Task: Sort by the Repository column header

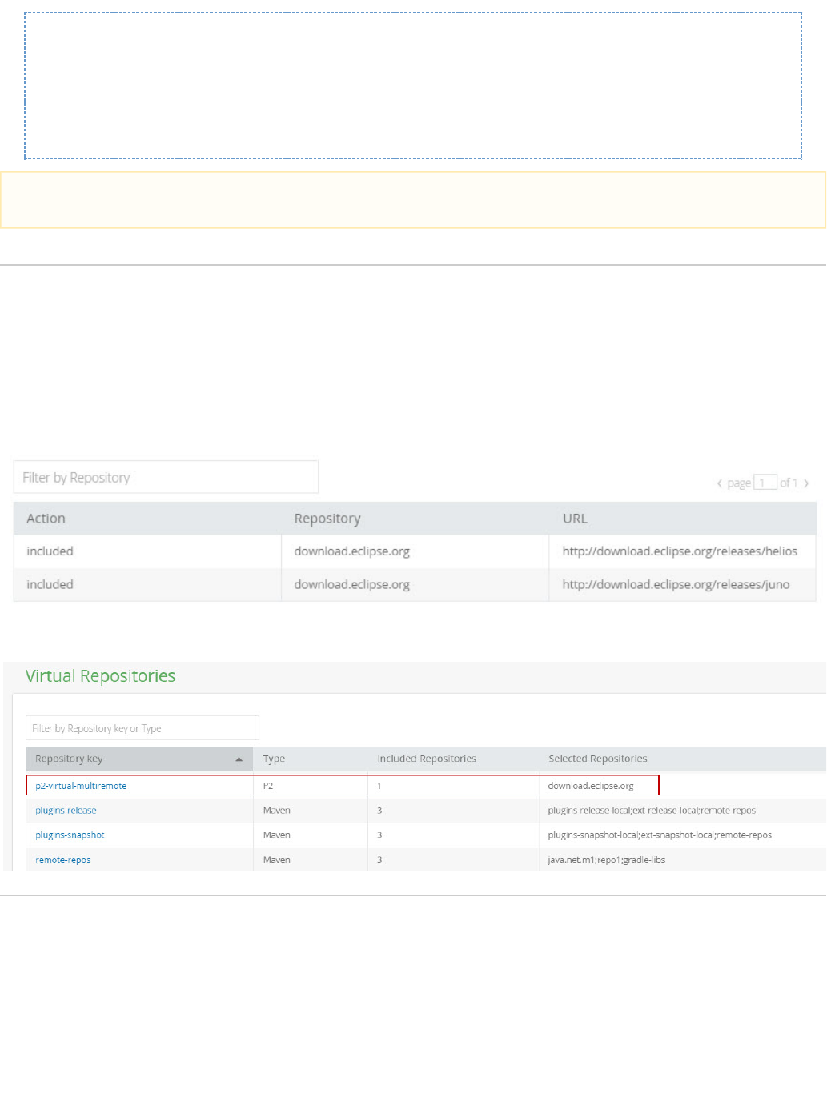Action: [x=327, y=519]
